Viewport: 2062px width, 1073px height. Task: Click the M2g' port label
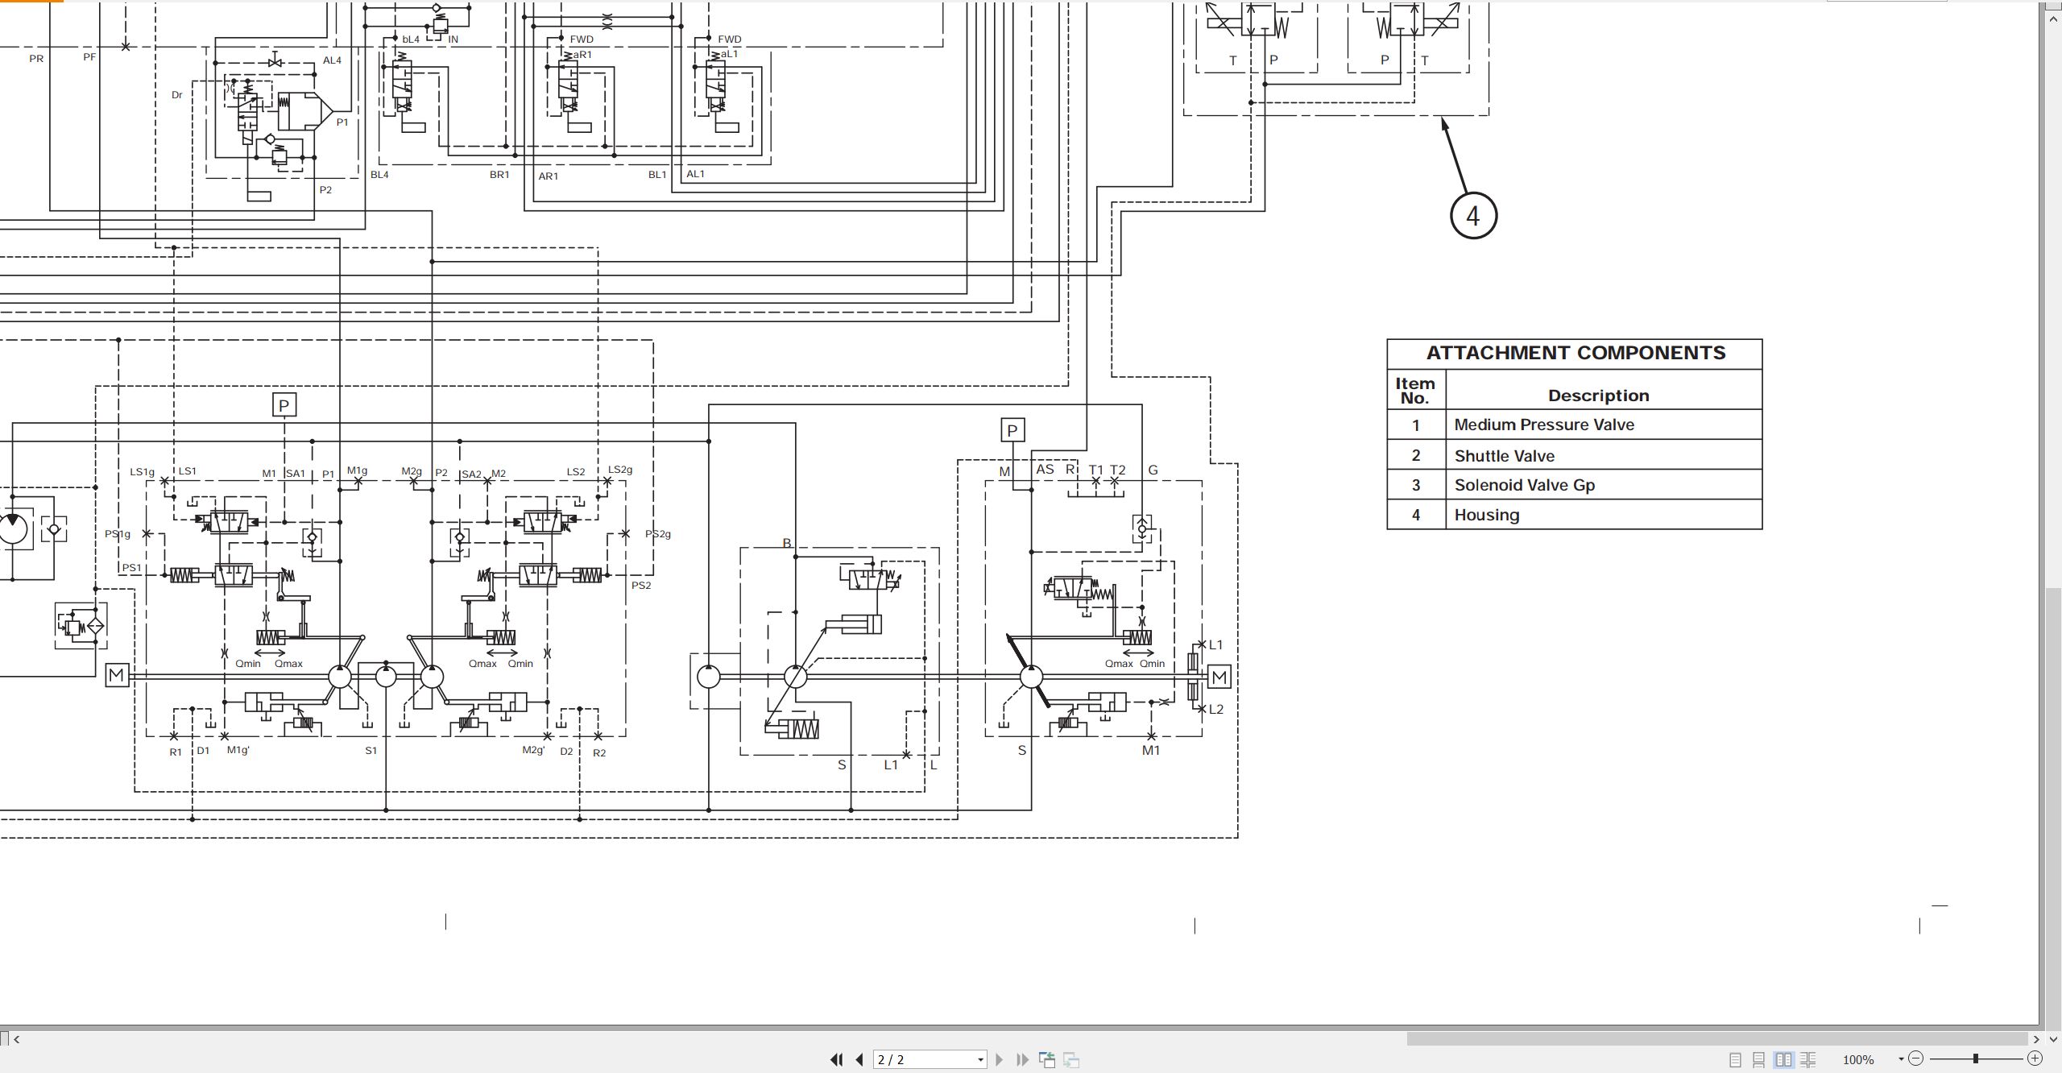point(533,750)
